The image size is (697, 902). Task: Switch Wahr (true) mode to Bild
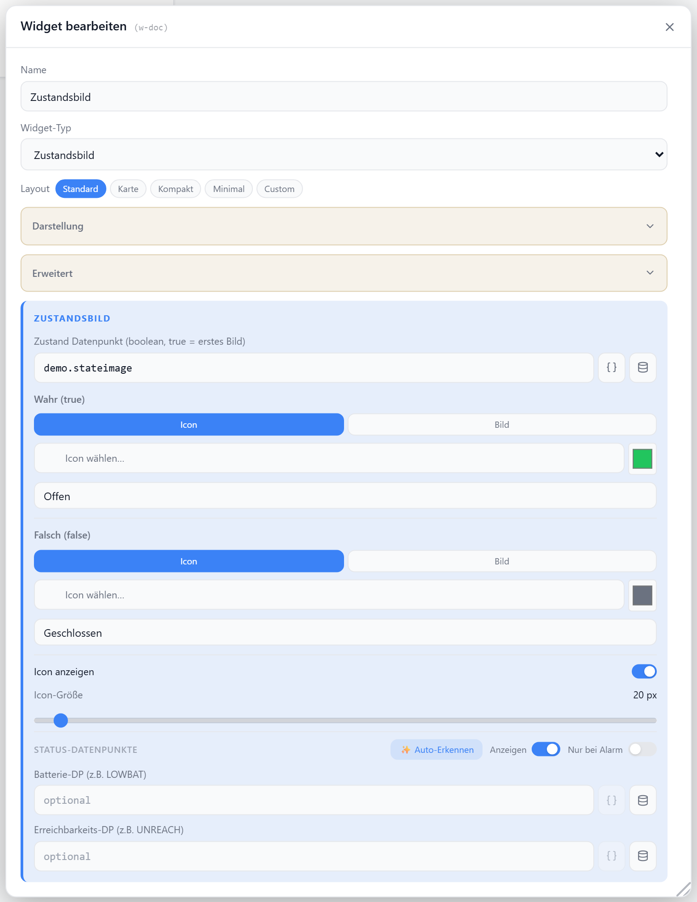pyautogui.click(x=502, y=425)
